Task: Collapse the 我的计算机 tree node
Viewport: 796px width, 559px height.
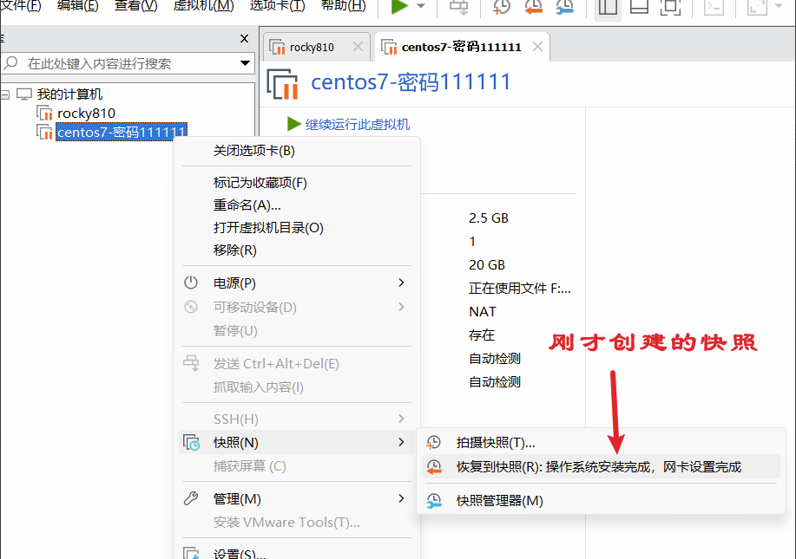Action: (5, 94)
